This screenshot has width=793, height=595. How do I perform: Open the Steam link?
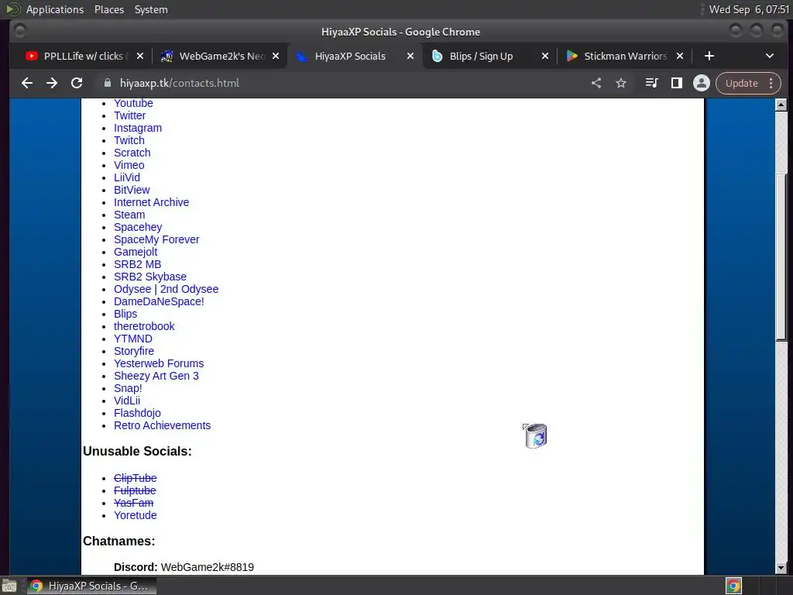point(129,215)
